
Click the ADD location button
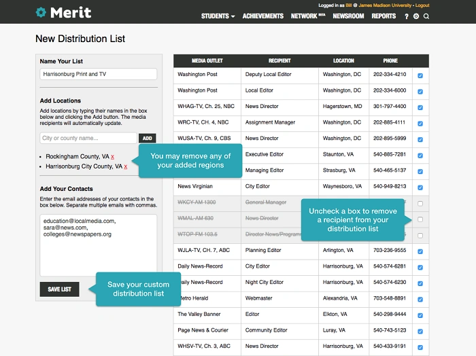[148, 139]
